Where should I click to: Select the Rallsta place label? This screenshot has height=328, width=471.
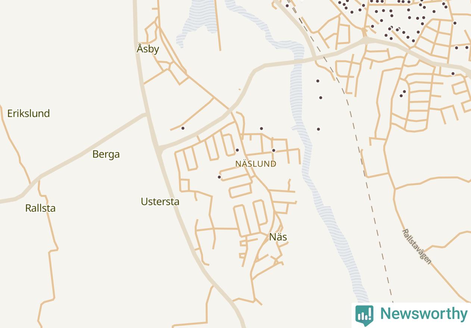coord(40,208)
